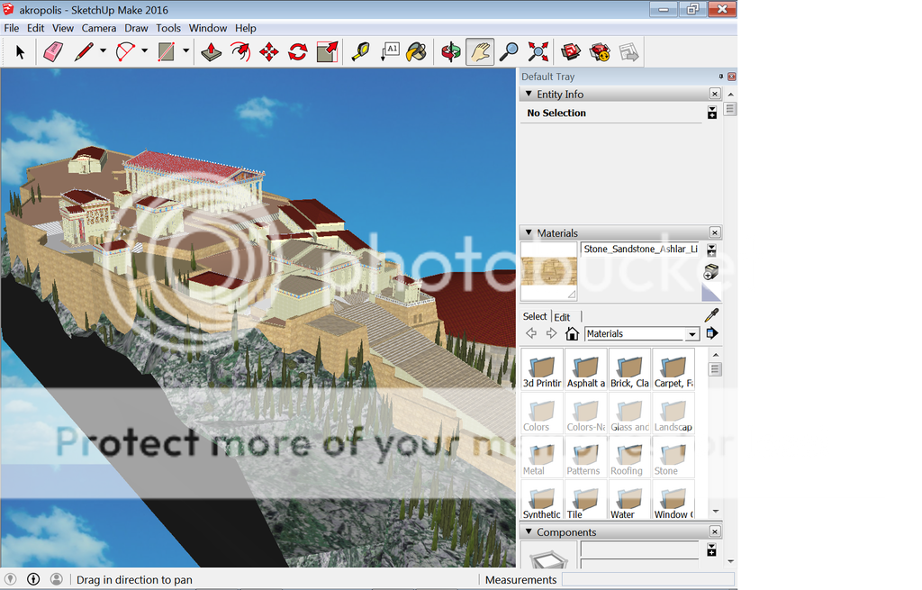Open the Window menu
This screenshot has height=590, width=922.
(208, 28)
